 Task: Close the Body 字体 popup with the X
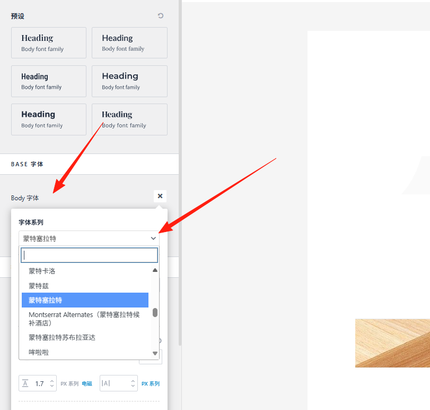pos(160,196)
